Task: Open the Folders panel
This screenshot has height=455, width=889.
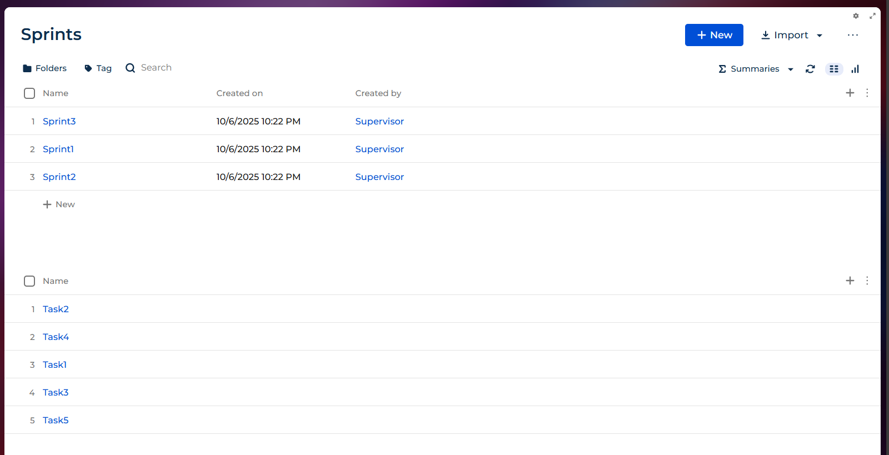Action: [44, 68]
